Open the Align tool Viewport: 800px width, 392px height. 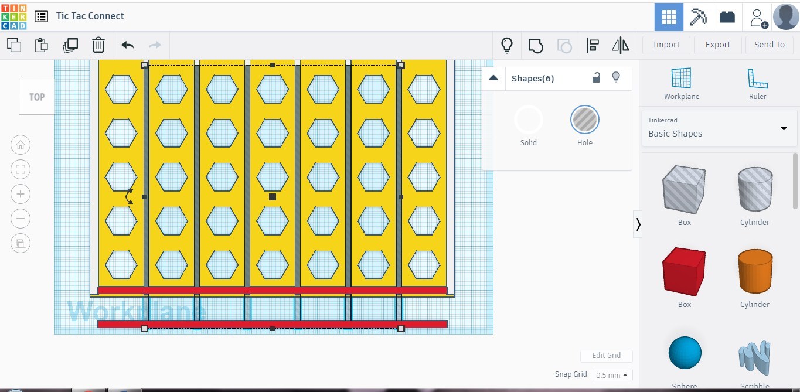[593, 45]
